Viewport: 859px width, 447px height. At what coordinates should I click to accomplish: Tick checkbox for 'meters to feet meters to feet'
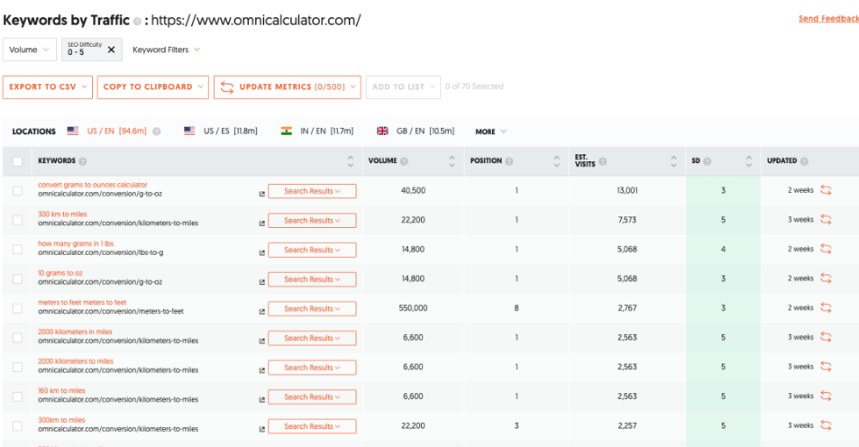pyautogui.click(x=17, y=308)
